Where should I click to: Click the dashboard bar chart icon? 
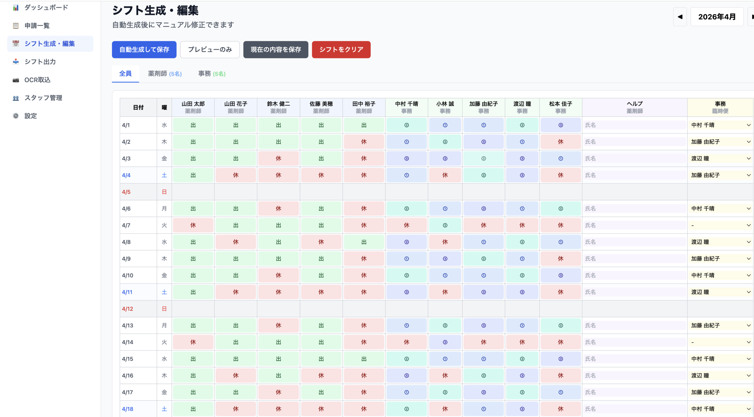pos(16,8)
